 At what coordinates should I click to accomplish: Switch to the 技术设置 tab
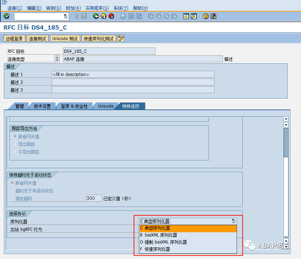click(x=42, y=106)
